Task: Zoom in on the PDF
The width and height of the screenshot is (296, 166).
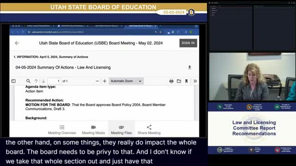Action: tap(105, 81)
